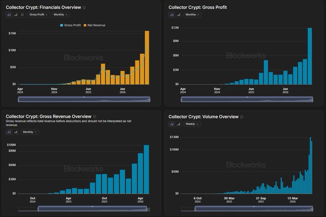Click the 30 Mar 2025 date label

(229, 200)
